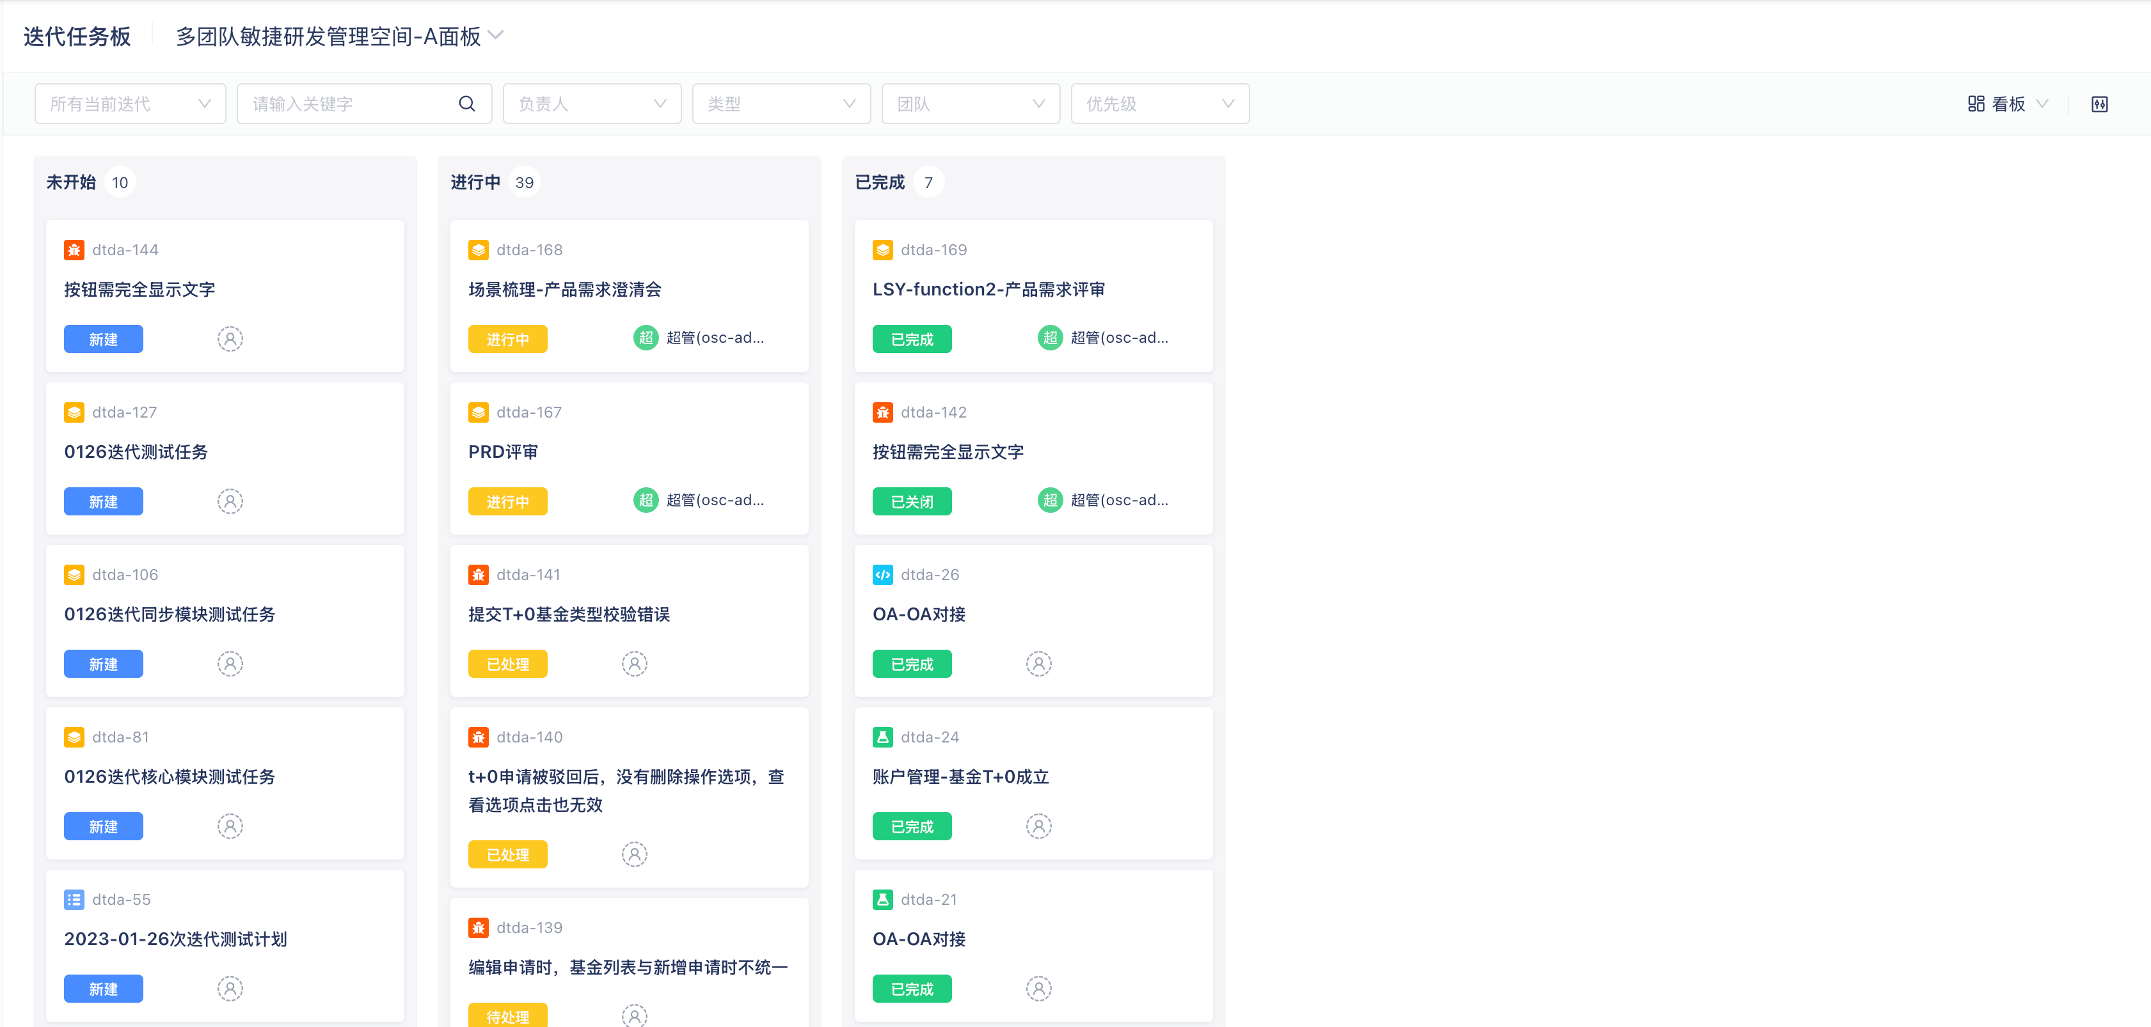Click the green 超 avatar on dtda-168
2151x1027 pixels.
tap(646, 338)
